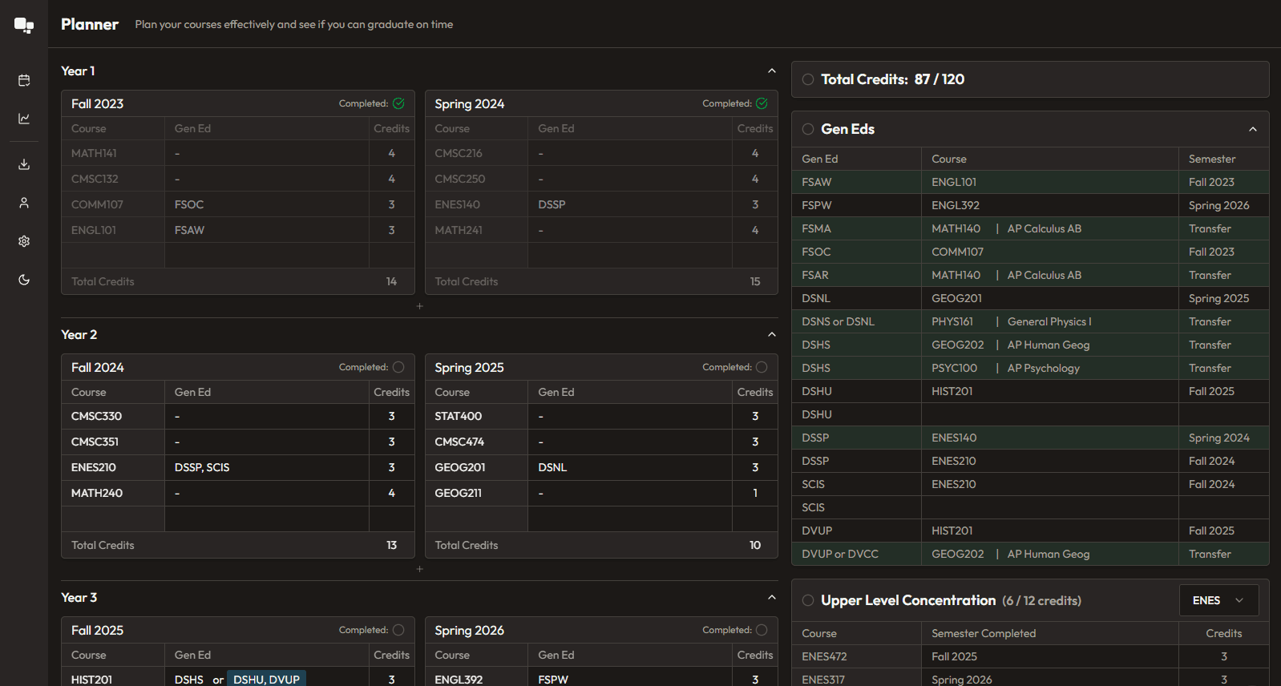1281x686 pixels.
Task: Click the download icon in sidebar
Action: click(x=24, y=164)
